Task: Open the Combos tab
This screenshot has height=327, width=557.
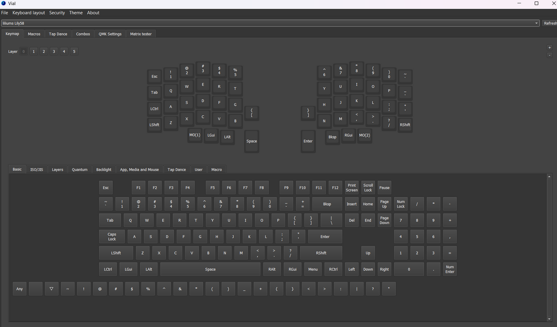Action: (x=83, y=34)
